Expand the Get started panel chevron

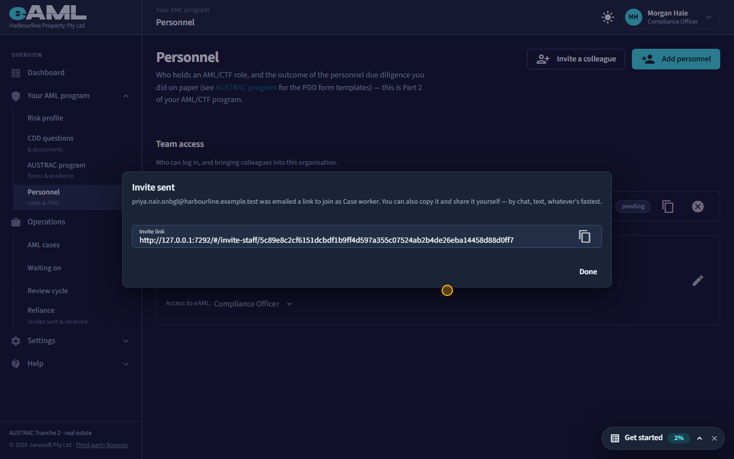coord(700,438)
